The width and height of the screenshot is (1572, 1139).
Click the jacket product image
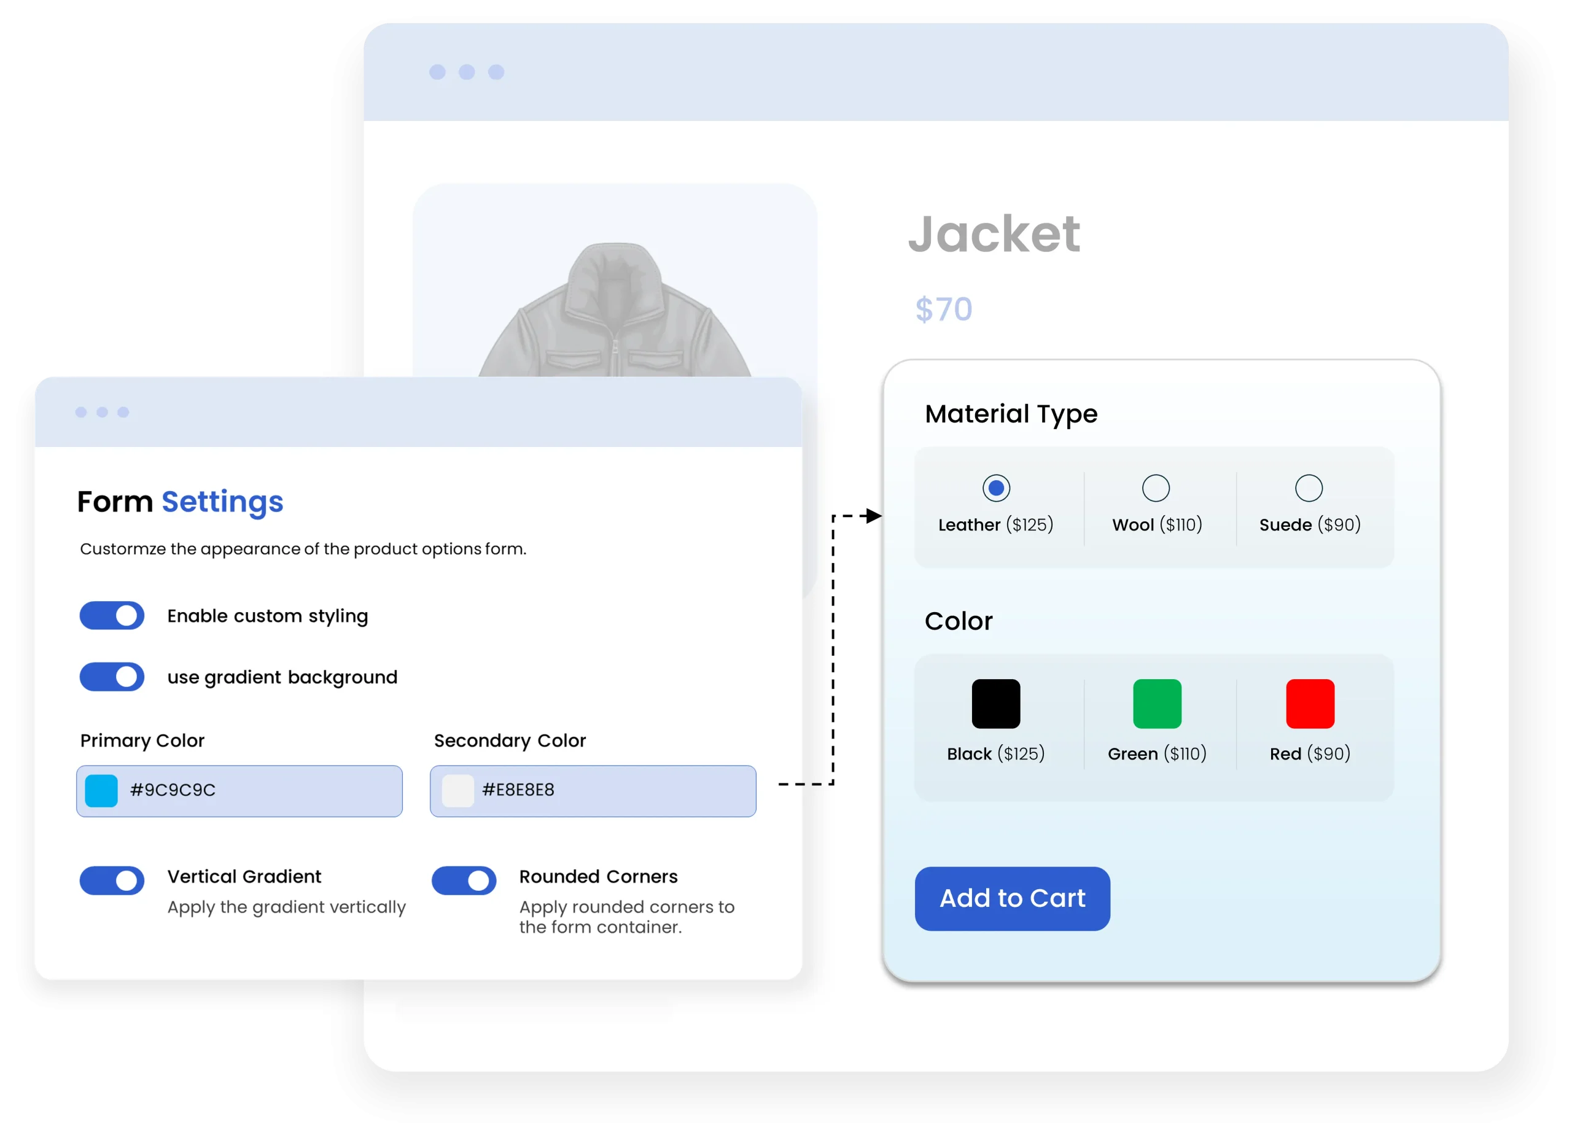(615, 309)
